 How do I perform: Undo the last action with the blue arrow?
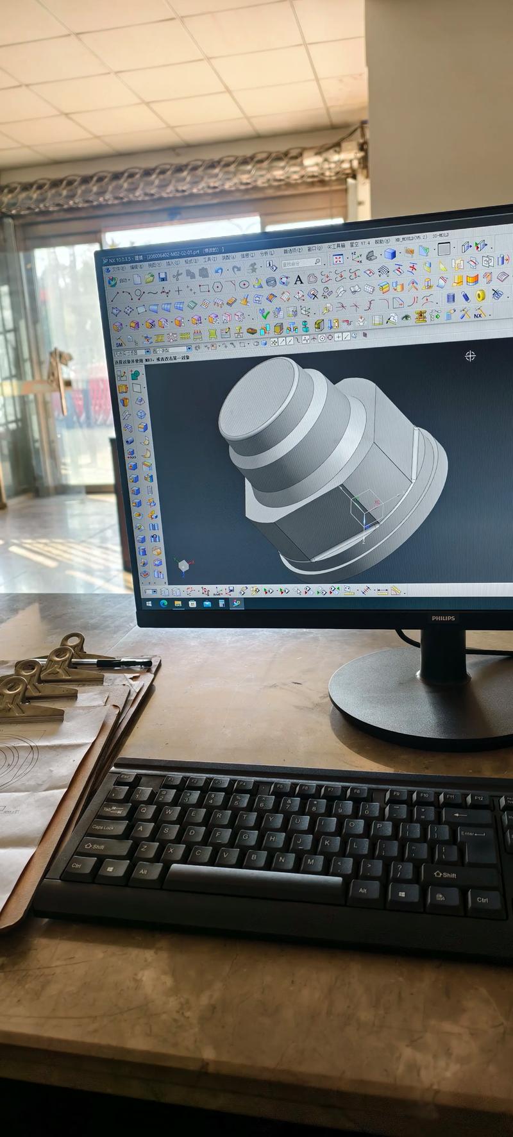pos(219,271)
